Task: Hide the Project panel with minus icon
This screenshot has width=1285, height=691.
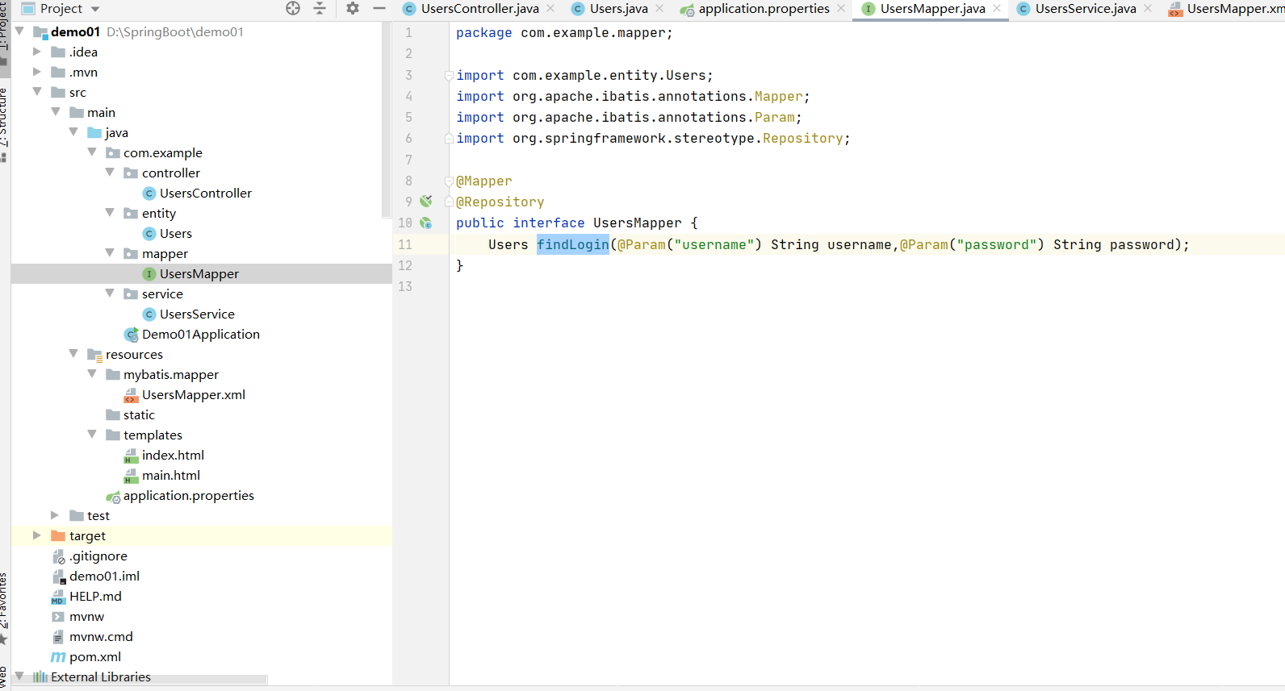Action: (x=379, y=8)
